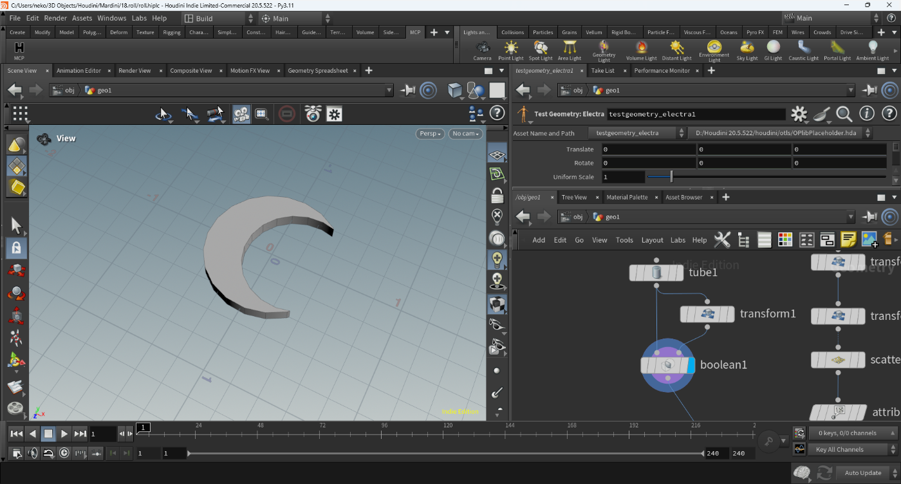
Task: Open the Windows menu
Action: pyautogui.click(x=112, y=18)
